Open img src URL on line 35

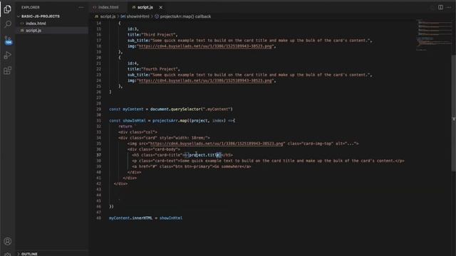[217, 144]
